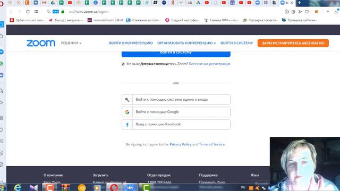The image size is (340, 191).
Task: Open the ad blocker shield icon
Action: [293, 12]
